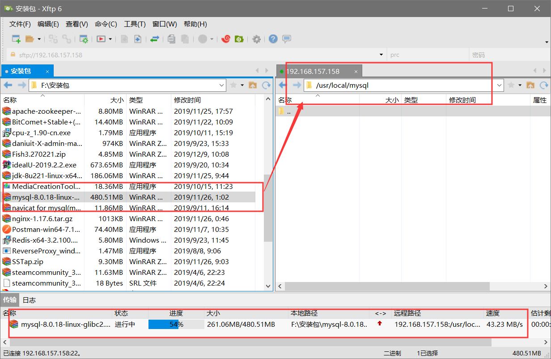Go back in remote pane navigation
The image size is (551, 359).
pos(283,85)
